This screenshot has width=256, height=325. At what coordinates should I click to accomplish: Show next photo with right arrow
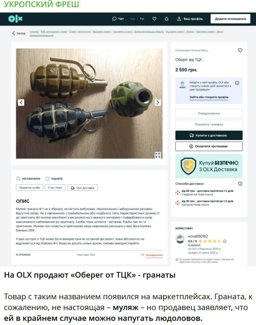click(158, 103)
